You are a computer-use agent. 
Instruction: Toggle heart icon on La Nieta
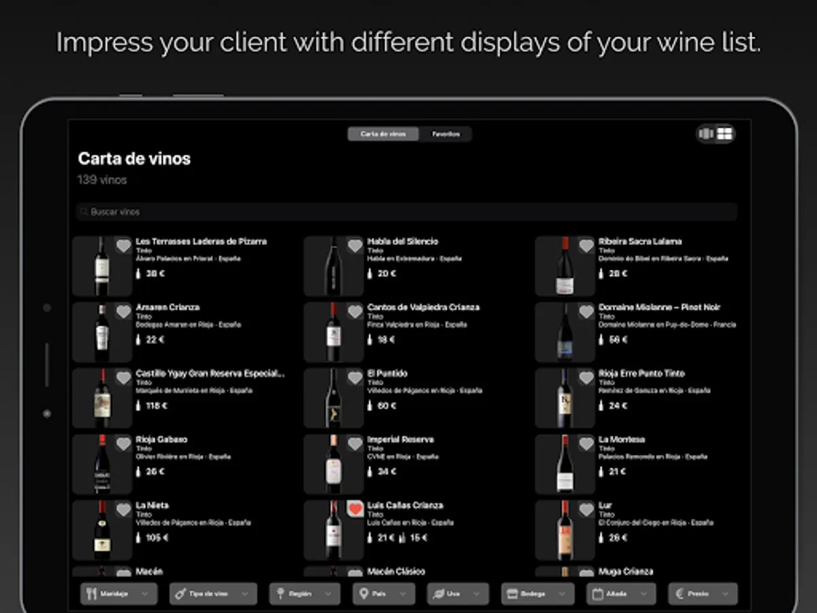(x=123, y=509)
